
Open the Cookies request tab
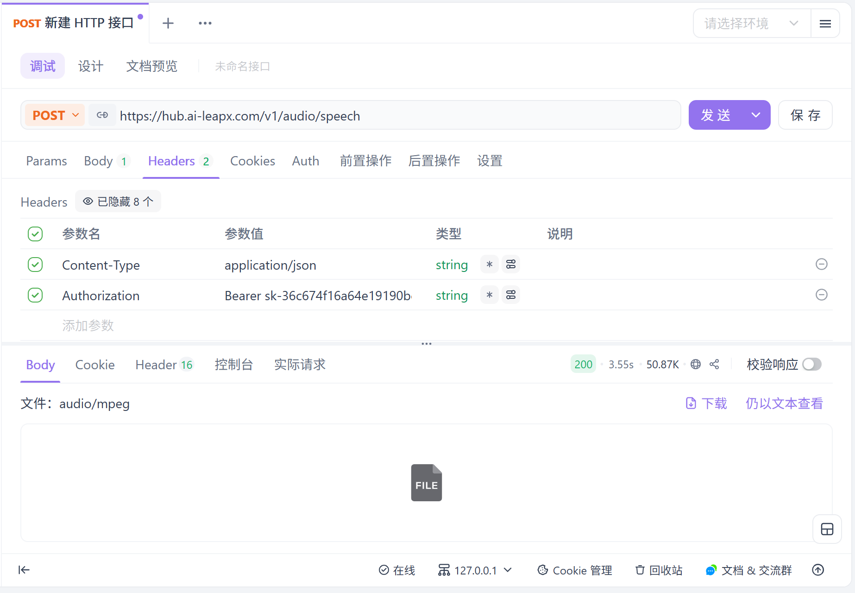pos(252,161)
